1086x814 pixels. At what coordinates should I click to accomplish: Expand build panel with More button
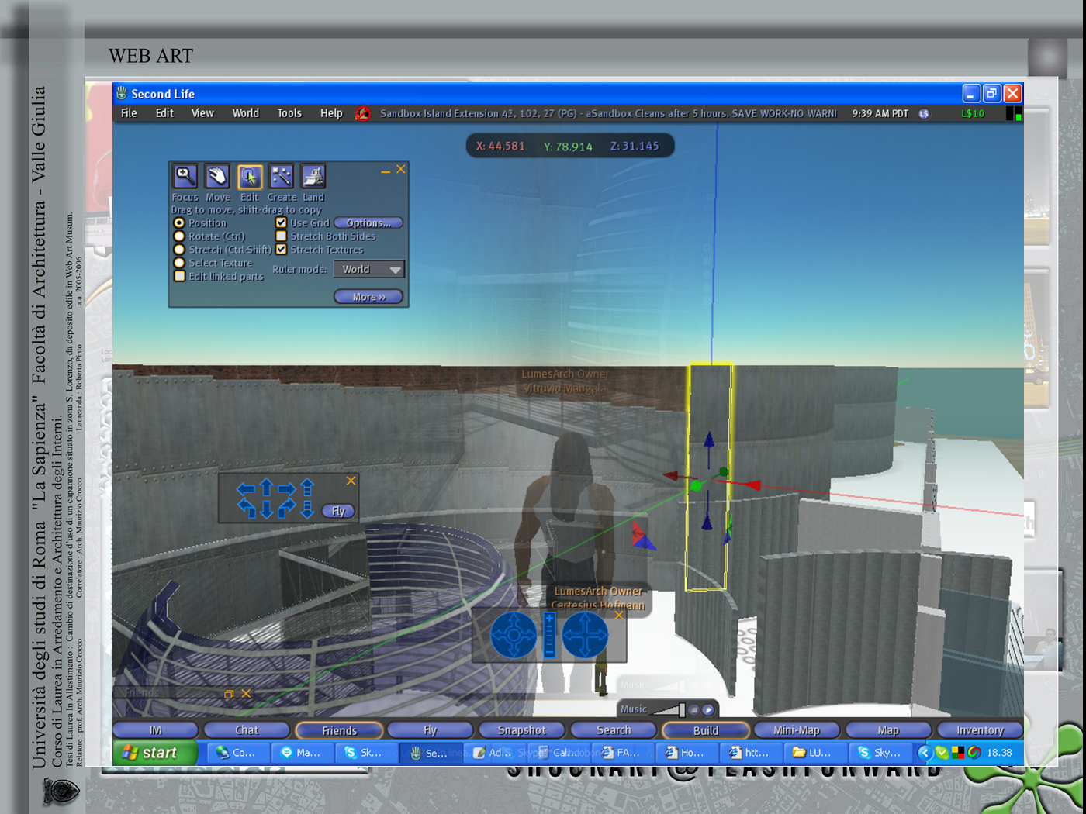(368, 297)
